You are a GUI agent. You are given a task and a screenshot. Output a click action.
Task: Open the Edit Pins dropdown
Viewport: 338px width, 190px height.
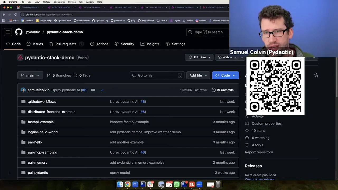pyautogui.click(x=199, y=57)
